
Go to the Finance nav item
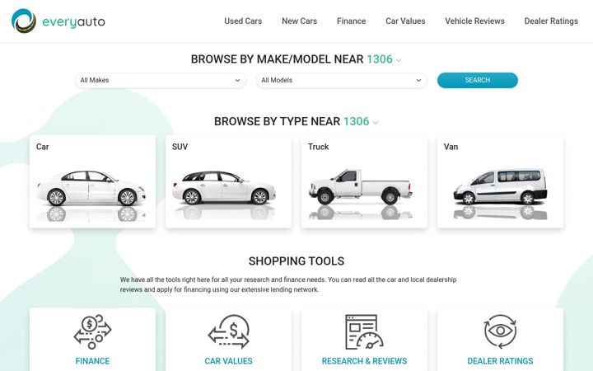352,21
